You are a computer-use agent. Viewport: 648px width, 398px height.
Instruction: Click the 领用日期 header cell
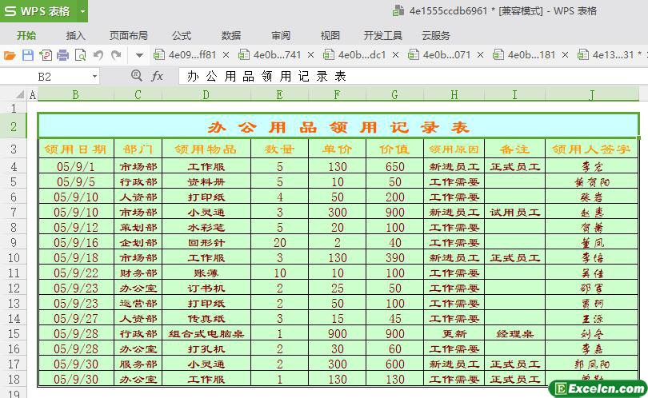click(x=76, y=149)
